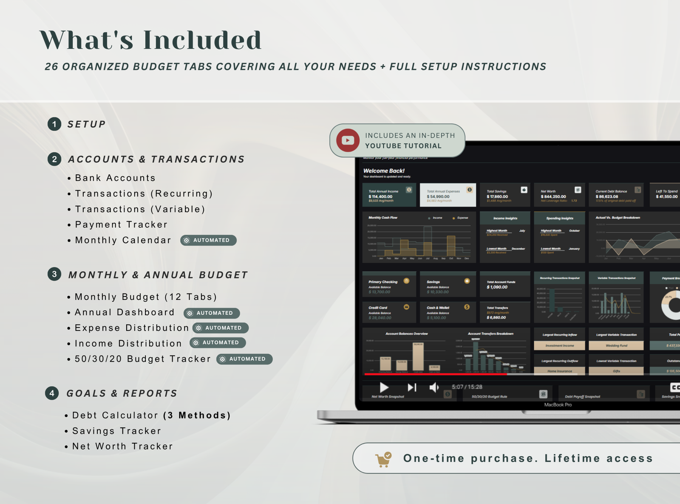Click the gear icon beside Monthly Calendar
680x504 pixels.
[187, 240]
